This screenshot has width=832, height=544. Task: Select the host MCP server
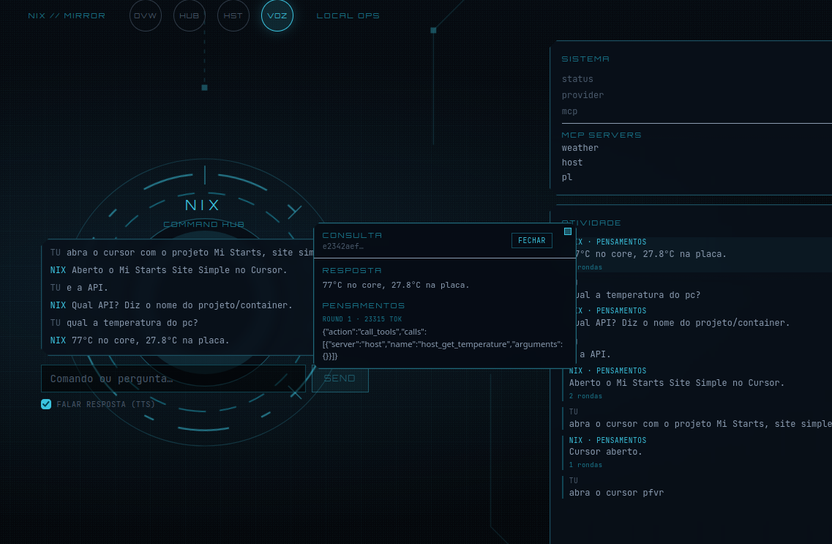[x=572, y=163]
